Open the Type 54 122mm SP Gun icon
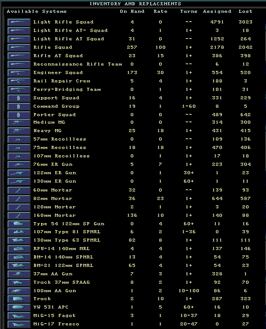The height and width of the screenshot is (329, 266). coord(19,224)
